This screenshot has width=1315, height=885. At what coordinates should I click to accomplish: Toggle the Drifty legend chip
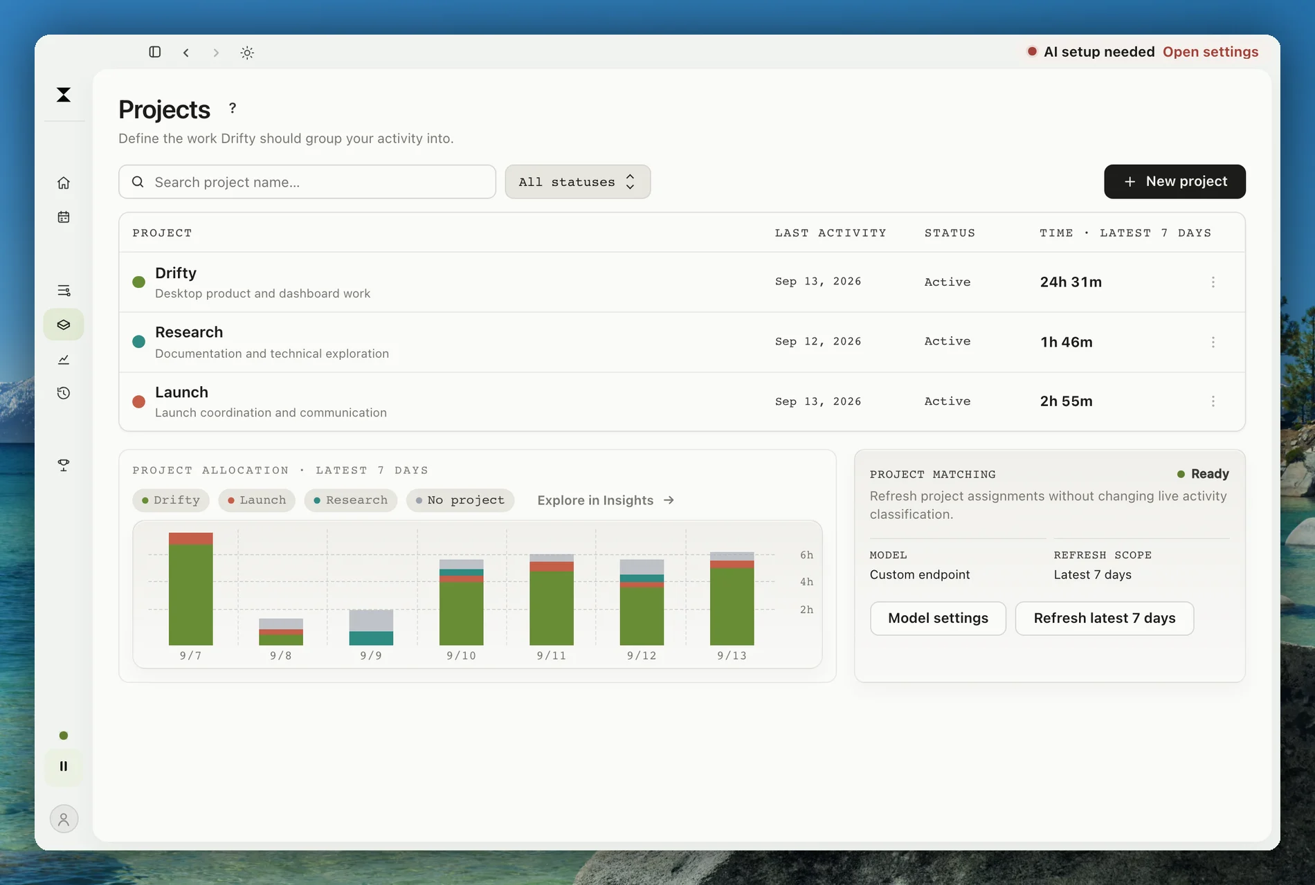(x=171, y=500)
